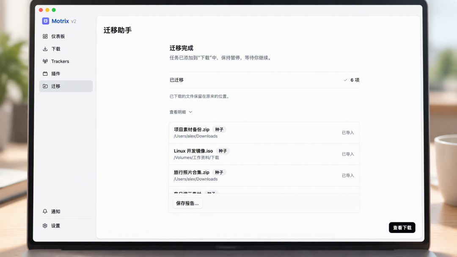Image resolution: width=457 pixels, height=257 pixels.
Task: Click the Trackers antenna icon
Action: tap(45, 61)
